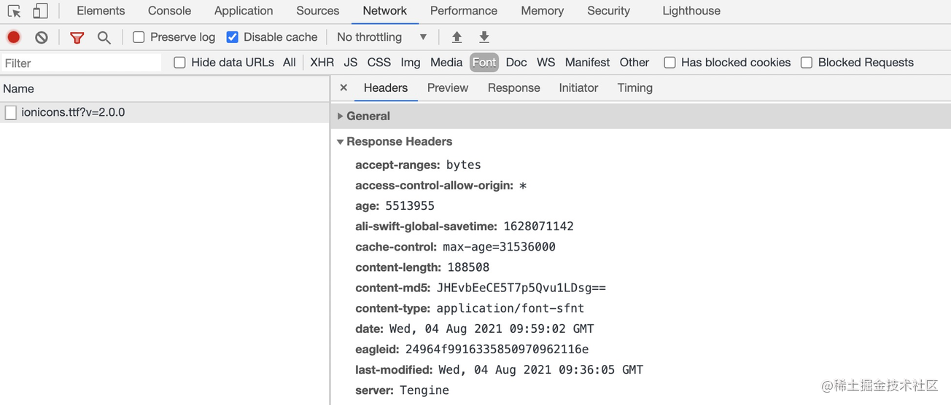Toggle the device toolbar icon
The image size is (951, 405).
(40, 11)
